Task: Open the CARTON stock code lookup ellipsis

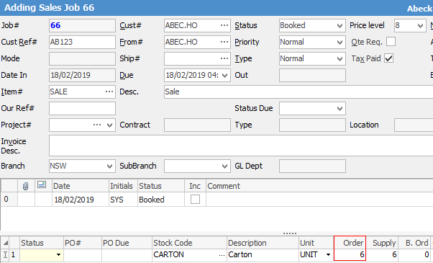Action: coord(222,254)
